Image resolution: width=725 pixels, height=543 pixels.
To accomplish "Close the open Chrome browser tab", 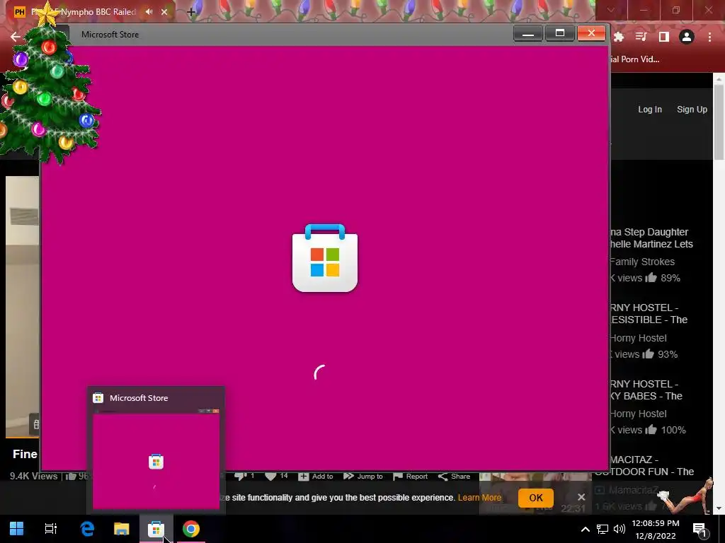I will pyautogui.click(x=164, y=12).
